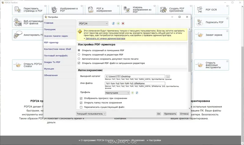
Task: Open the Подписать PDF tool tile
Action: pos(211,22)
